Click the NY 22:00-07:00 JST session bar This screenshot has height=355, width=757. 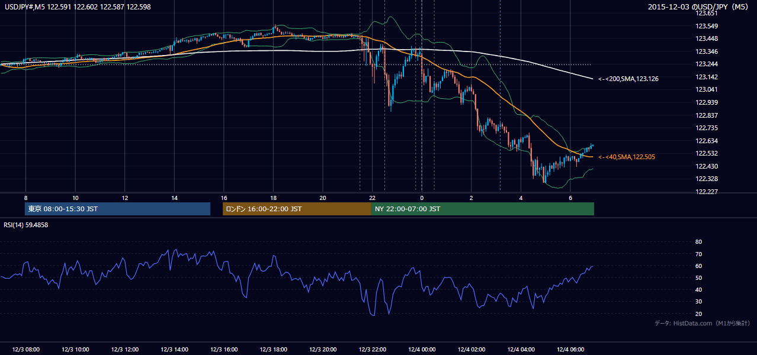click(x=483, y=209)
